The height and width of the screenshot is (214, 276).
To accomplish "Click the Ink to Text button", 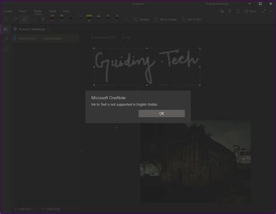I will coord(192,19).
